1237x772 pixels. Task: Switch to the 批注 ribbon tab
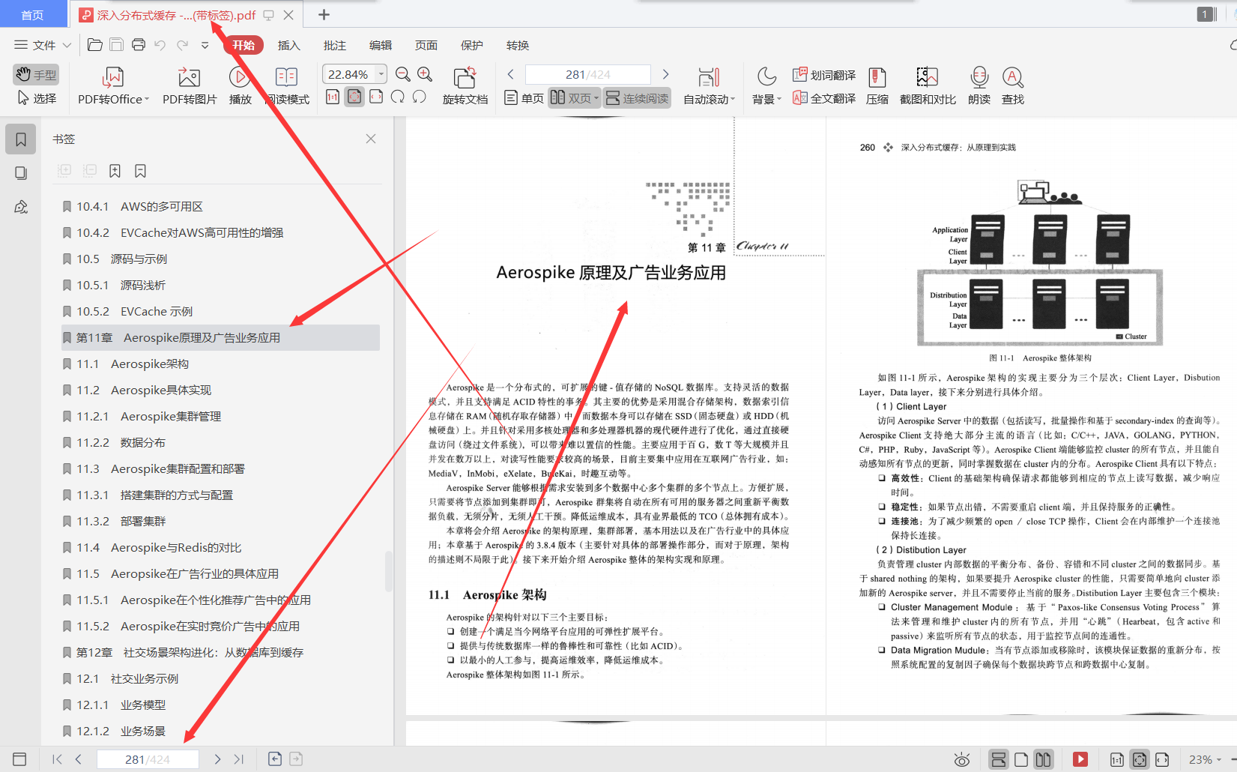click(x=334, y=45)
